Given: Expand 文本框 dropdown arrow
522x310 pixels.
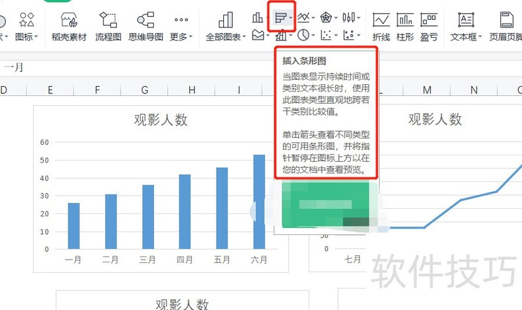Looking at the screenshot, I should pyautogui.click(x=480, y=37).
